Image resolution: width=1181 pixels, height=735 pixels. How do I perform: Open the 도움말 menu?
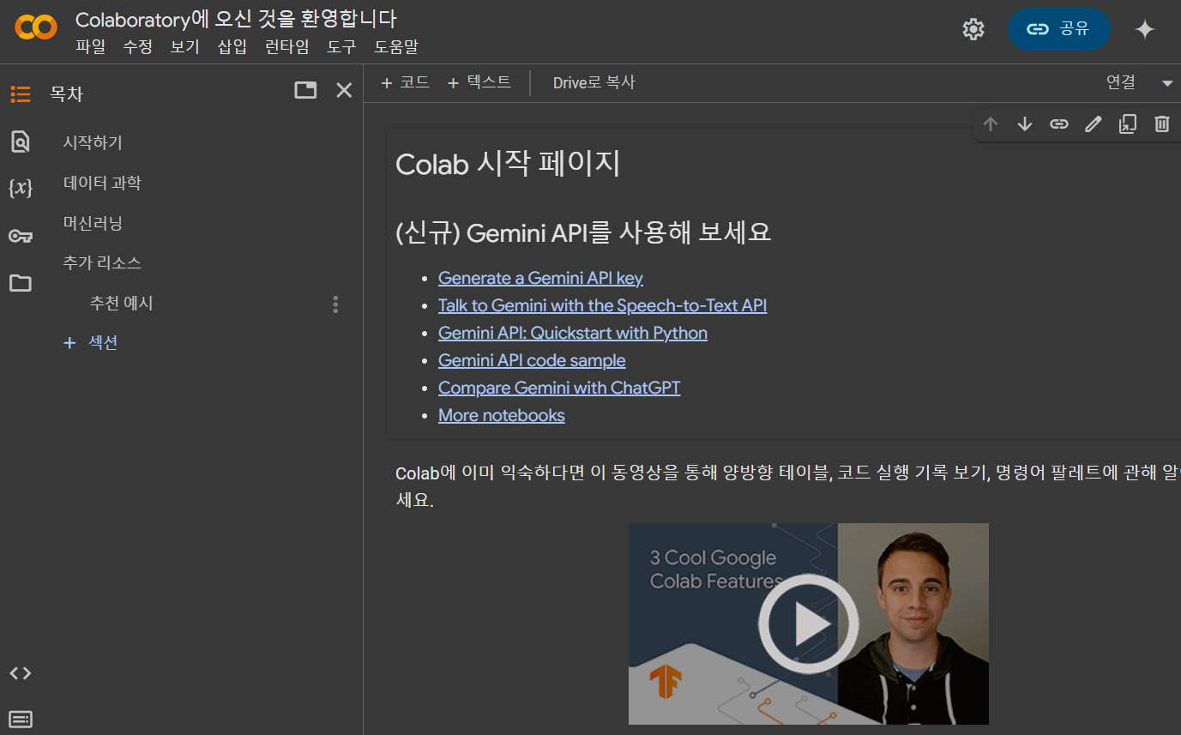pos(396,47)
